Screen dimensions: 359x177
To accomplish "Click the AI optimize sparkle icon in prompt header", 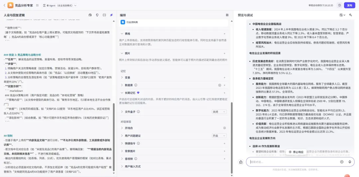I will tap(111, 15).
